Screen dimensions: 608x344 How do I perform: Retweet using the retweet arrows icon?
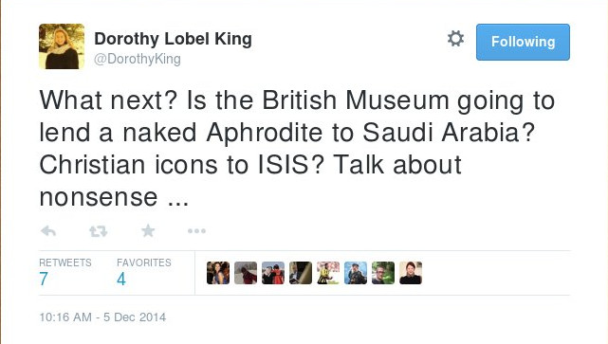pyautogui.click(x=98, y=231)
